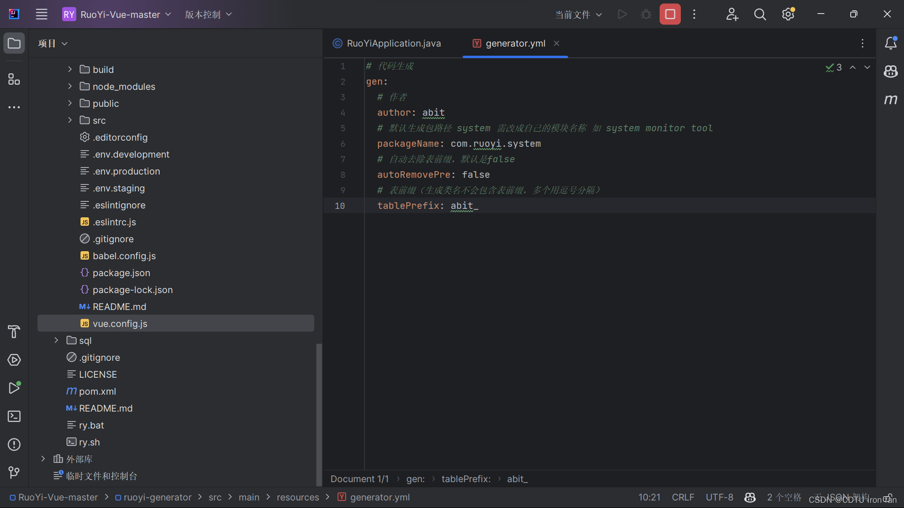Expand the sql folder
This screenshot has width=904, height=508.
[56, 340]
